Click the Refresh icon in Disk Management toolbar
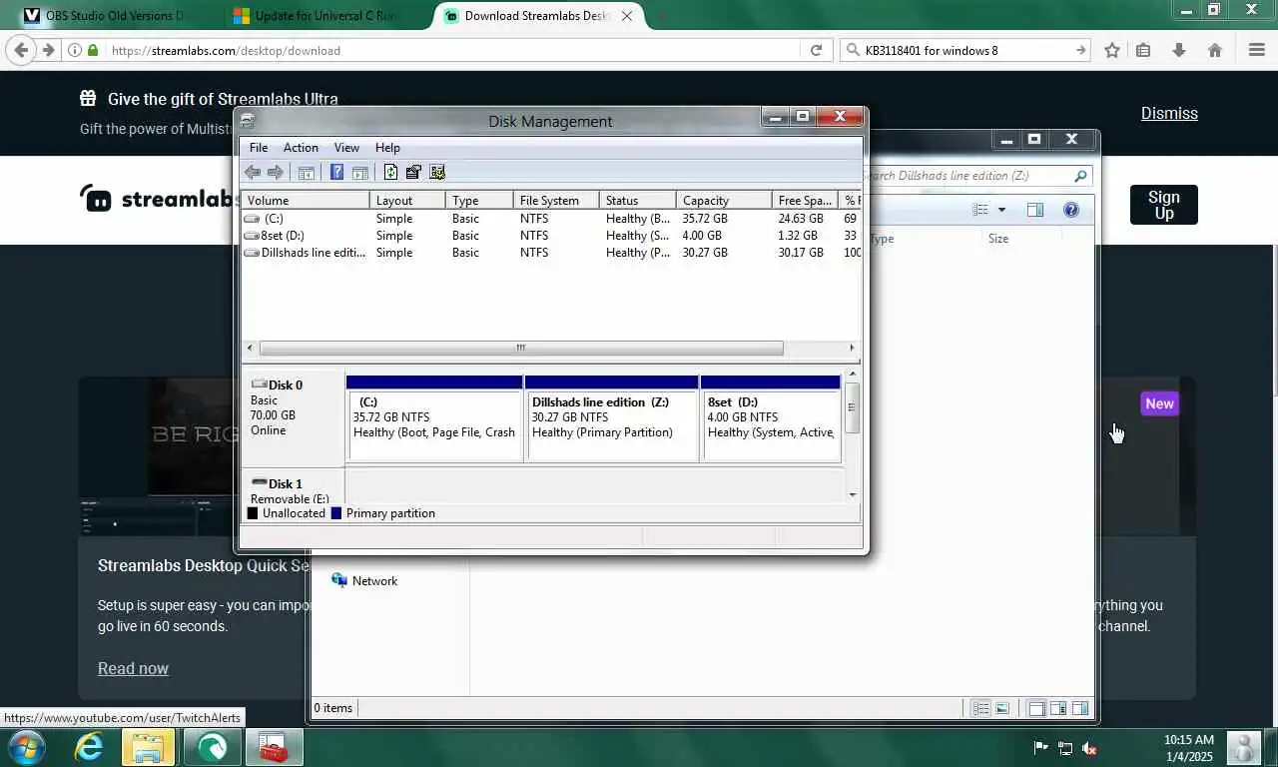Viewport: 1278px width, 767px height. tap(390, 173)
